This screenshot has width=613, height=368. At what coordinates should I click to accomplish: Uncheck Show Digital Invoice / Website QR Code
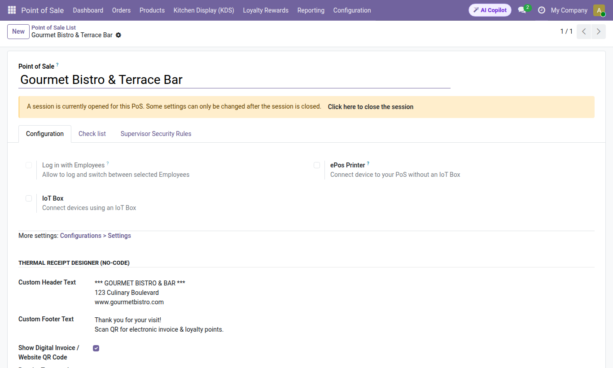pyautogui.click(x=96, y=348)
